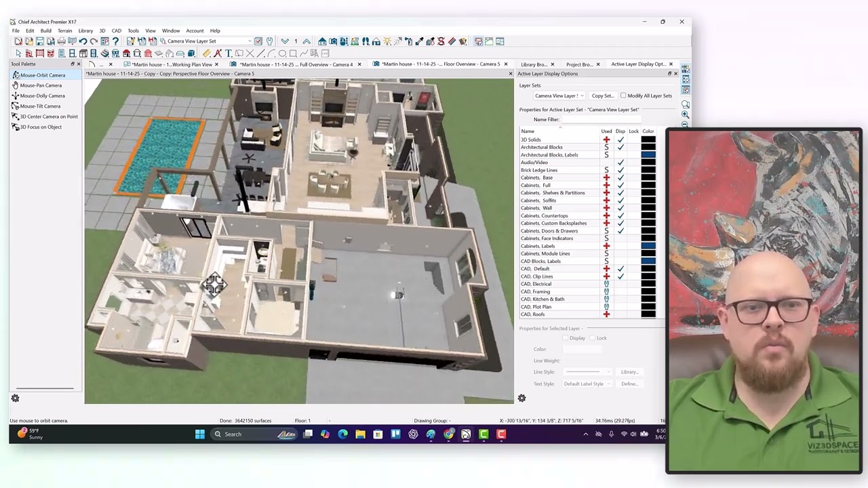This screenshot has width=868, height=488.
Task: Click the Walkthrough footprints icon
Action: click(x=366, y=41)
